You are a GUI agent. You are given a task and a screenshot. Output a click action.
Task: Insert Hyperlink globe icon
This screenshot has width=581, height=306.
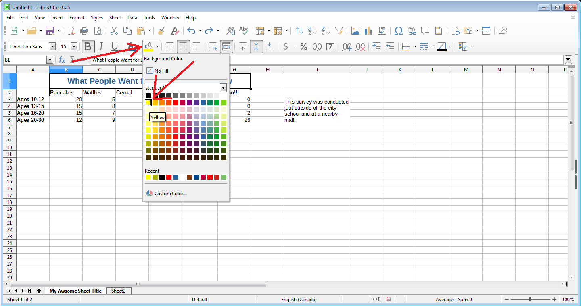pos(412,31)
